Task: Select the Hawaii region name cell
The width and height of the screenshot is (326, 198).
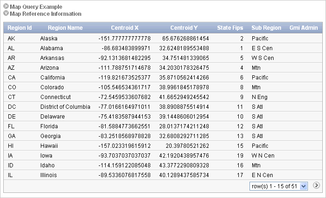Action: [49, 145]
